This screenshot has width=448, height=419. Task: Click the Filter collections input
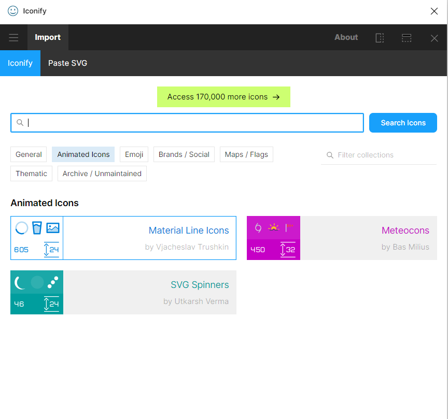pyautogui.click(x=379, y=155)
